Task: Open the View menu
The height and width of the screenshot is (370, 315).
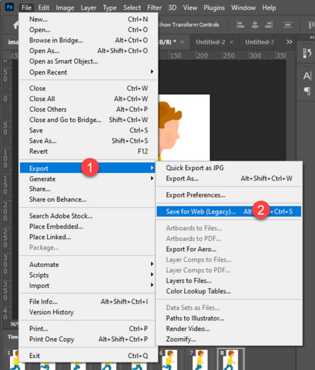Action: point(190,8)
